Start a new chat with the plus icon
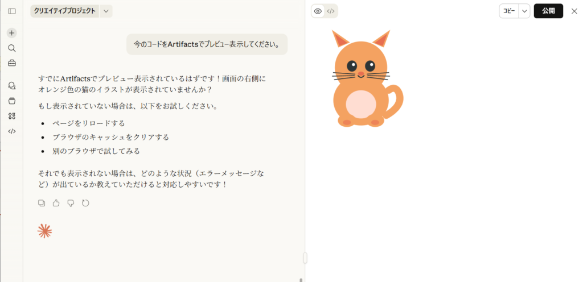Screen dimensions: 583x282 [12, 33]
